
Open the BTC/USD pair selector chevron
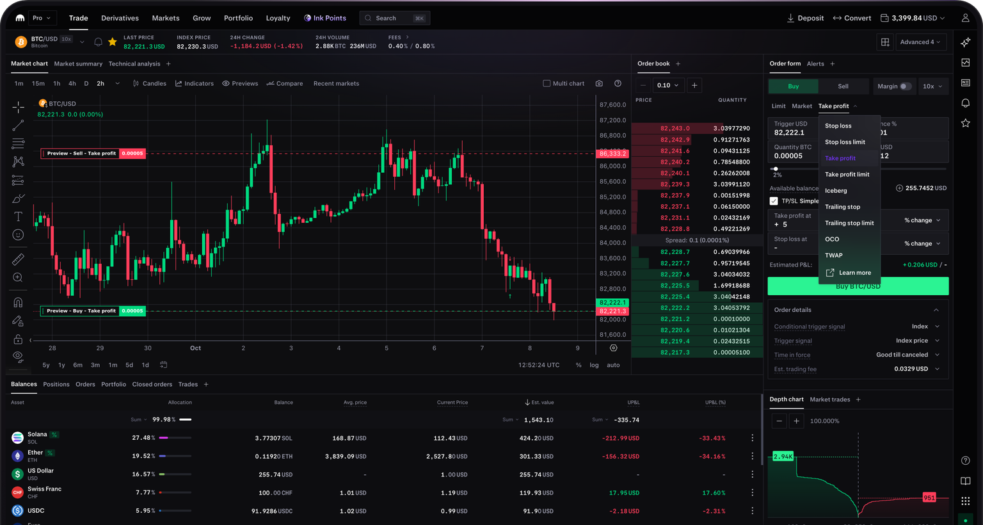click(82, 42)
